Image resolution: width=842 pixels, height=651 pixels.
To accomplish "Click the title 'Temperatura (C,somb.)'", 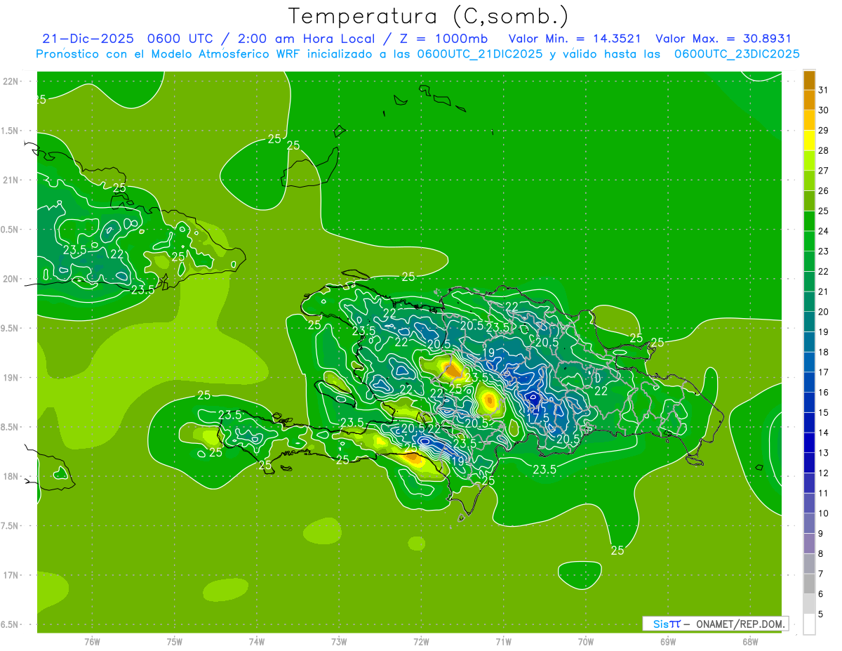I will (429, 17).
